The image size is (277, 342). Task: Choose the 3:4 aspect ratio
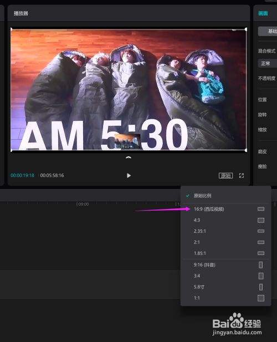coord(226,276)
